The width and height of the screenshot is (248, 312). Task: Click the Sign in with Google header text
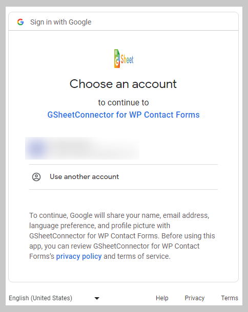click(60, 22)
